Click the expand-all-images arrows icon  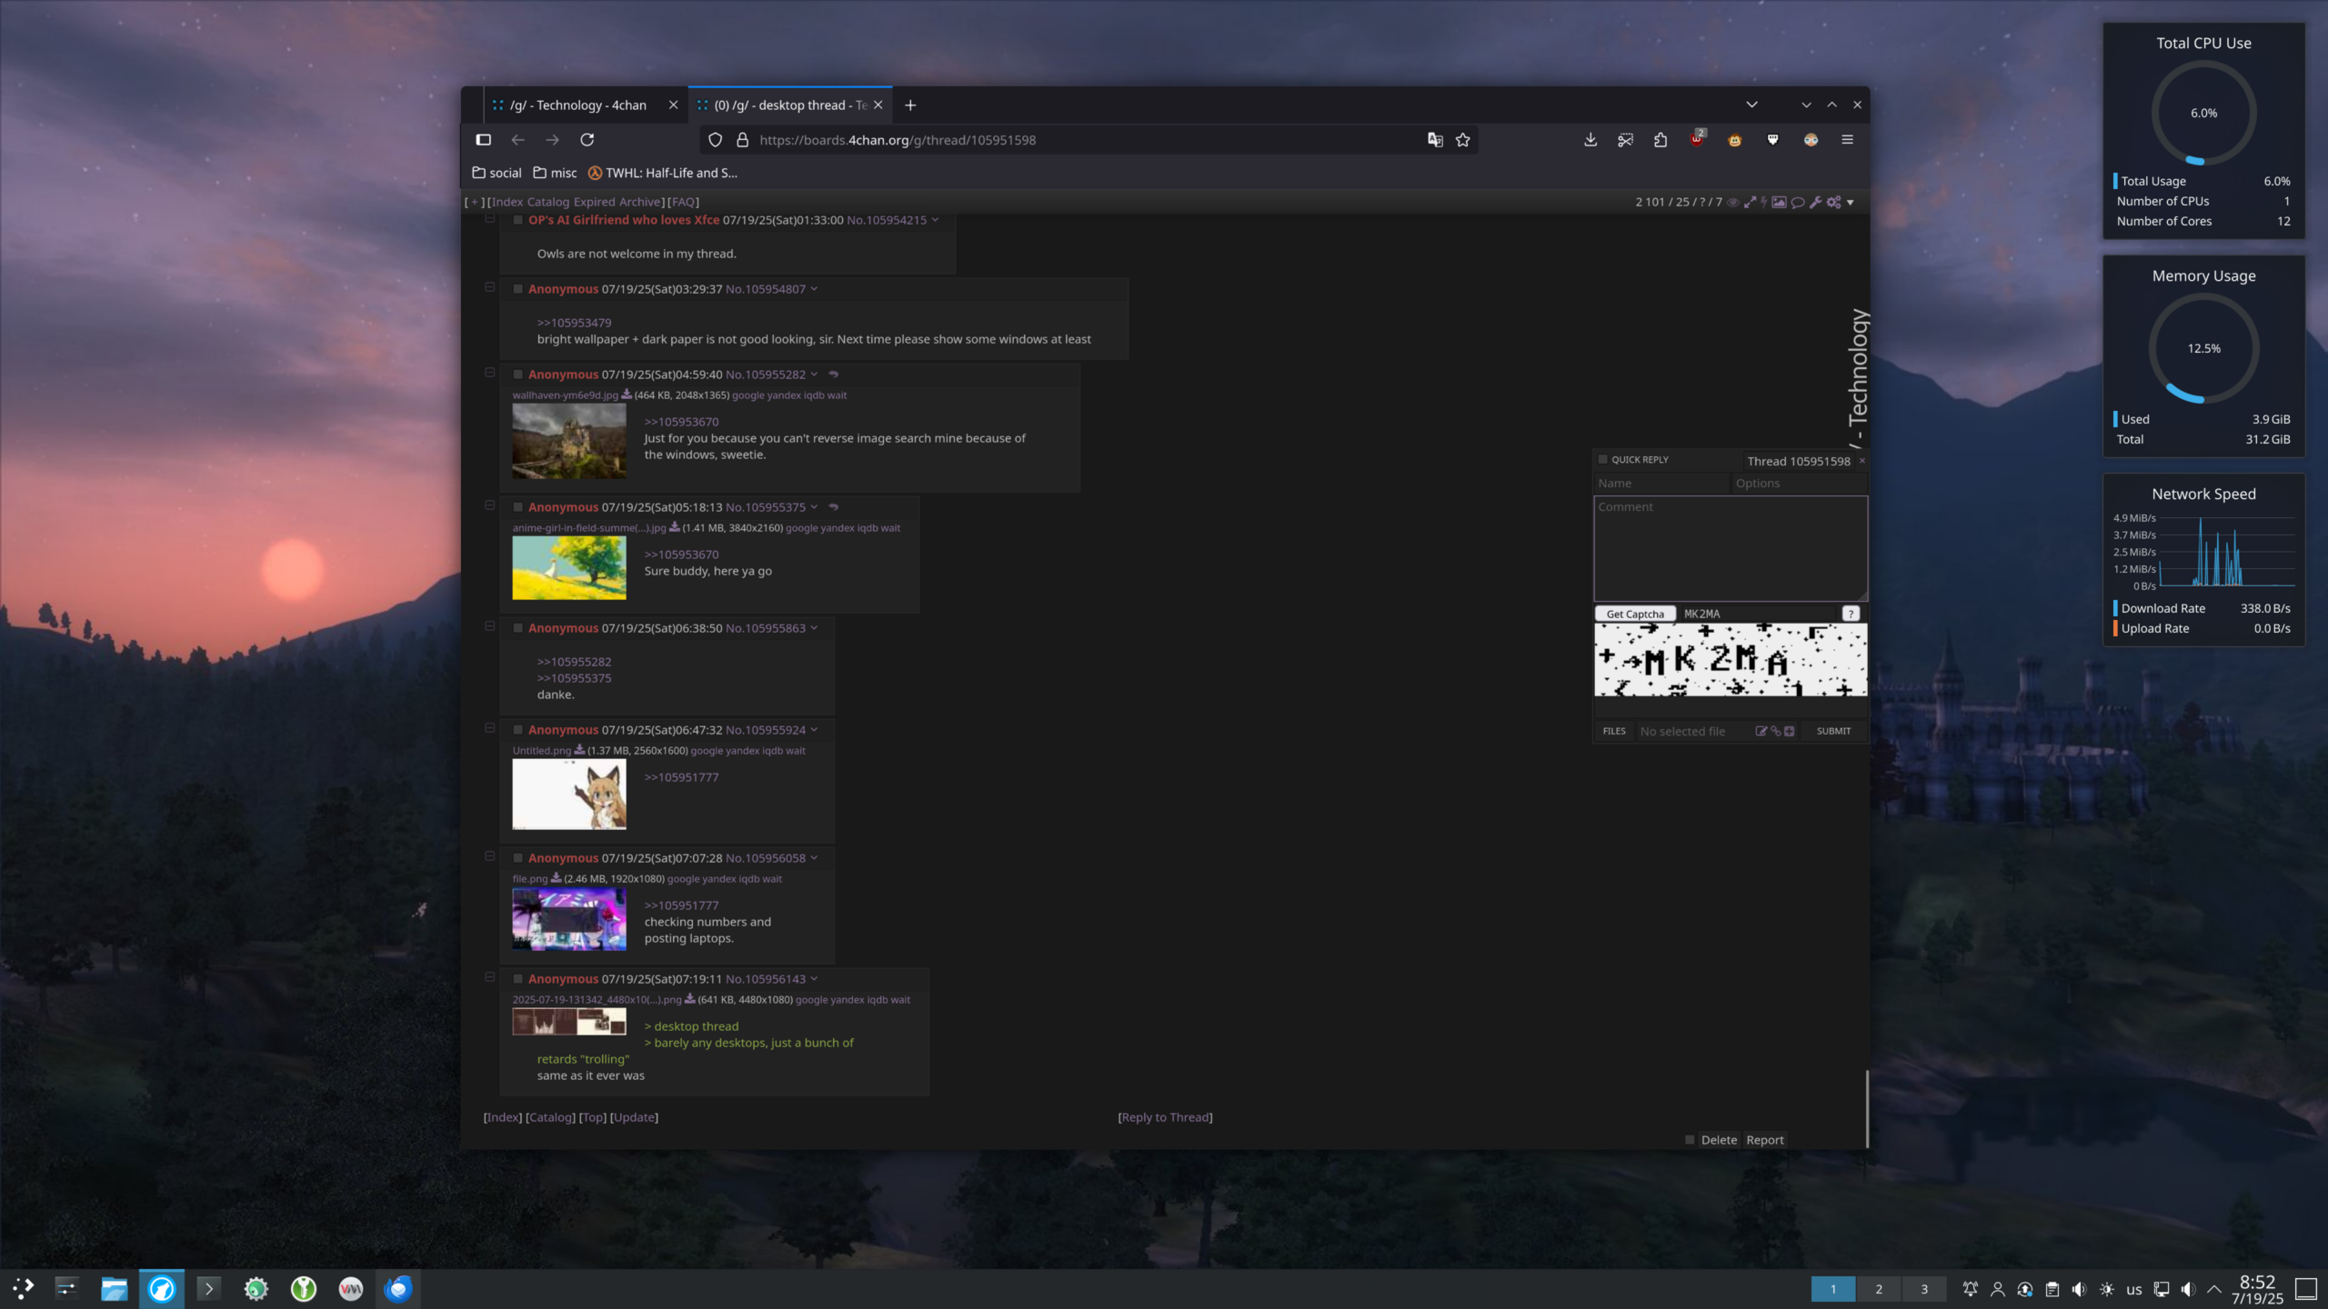pos(1749,202)
